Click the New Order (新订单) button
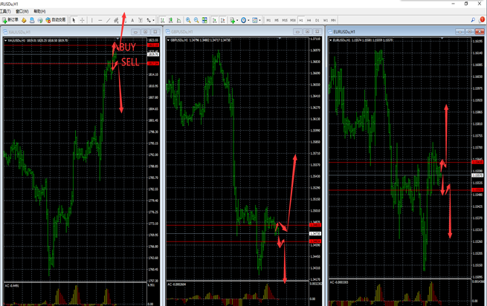Screen dimensions: 487x306 pyautogui.click(x=10, y=20)
